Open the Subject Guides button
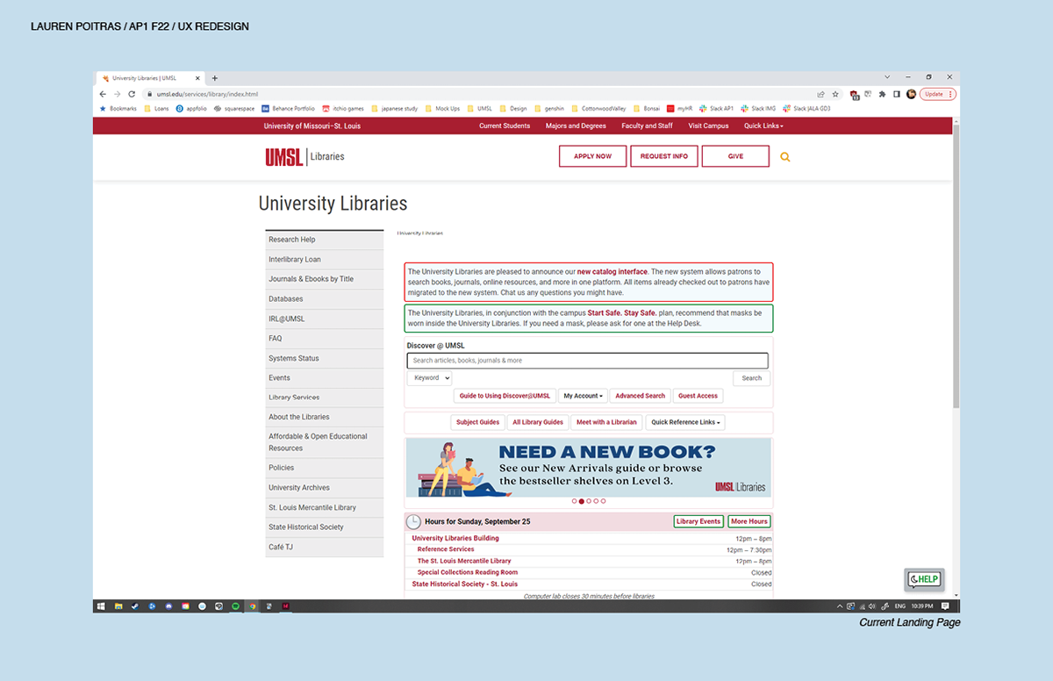The width and height of the screenshot is (1053, 681). coord(478,422)
